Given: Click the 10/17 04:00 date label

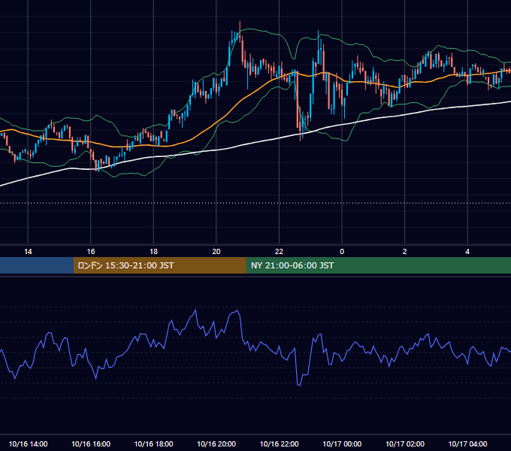Looking at the screenshot, I should pyautogui.click(x=467, y=443).
